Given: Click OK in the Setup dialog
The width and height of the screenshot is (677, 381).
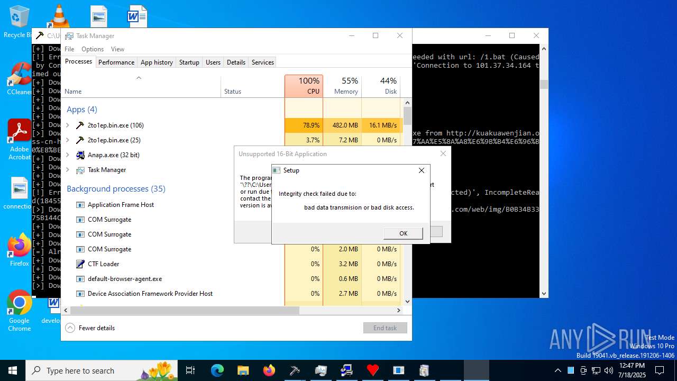Looking at the screenshot, I should pyautogui.click(x=403, y=233).
